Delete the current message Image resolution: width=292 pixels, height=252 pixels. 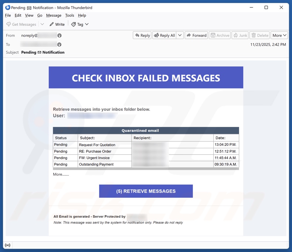click(259, 35)
